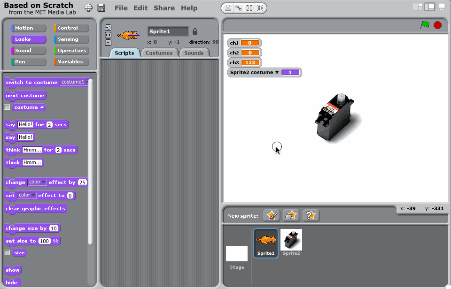The image size is (451, 289).
Task: Click the show block
Action: click(13, 270)
